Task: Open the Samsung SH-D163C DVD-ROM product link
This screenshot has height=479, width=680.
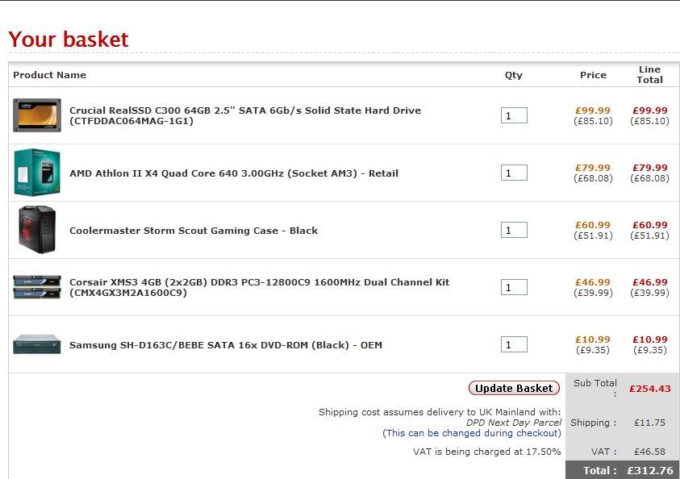Action: click(x=226, y=345)
